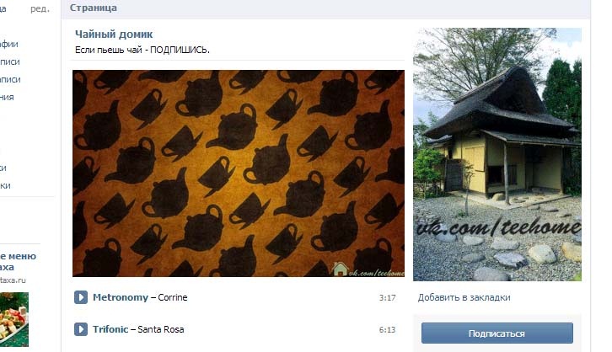The width and height of the screenshot is (612, 352).
Task: Play the Trifonic – Santa Rosa track
Action: coord(81,329)
